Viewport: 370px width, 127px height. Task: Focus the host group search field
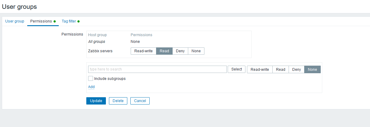(x=157, y=69)
